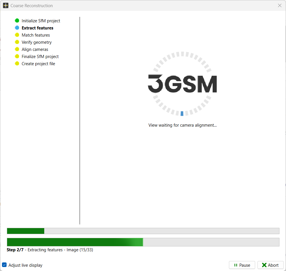Click the overall progress bar
286x271 pixels.
pyautogui.click(x=143, y=231)
